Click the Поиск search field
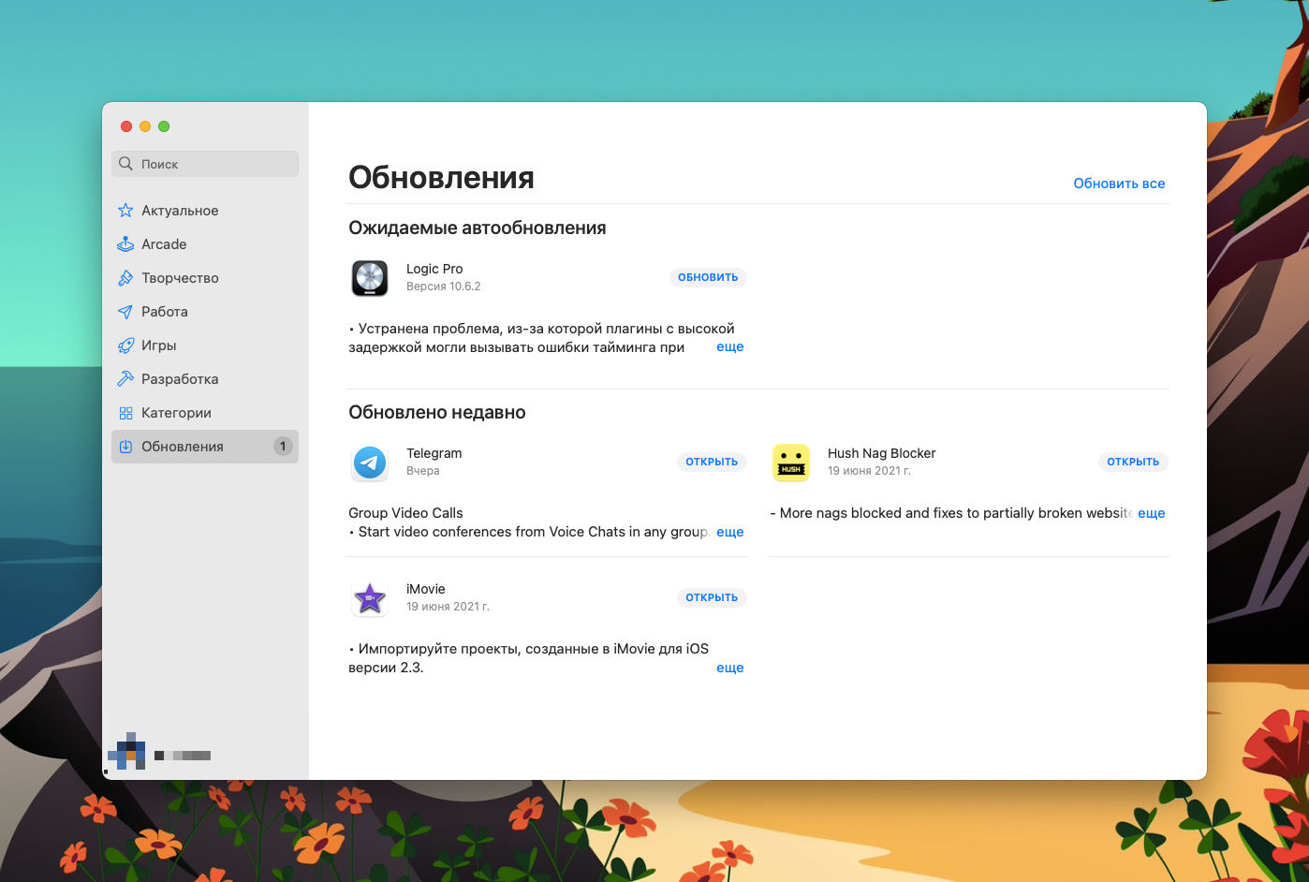The width and height of the screenshot is (1309, 882). pos(205,164)
